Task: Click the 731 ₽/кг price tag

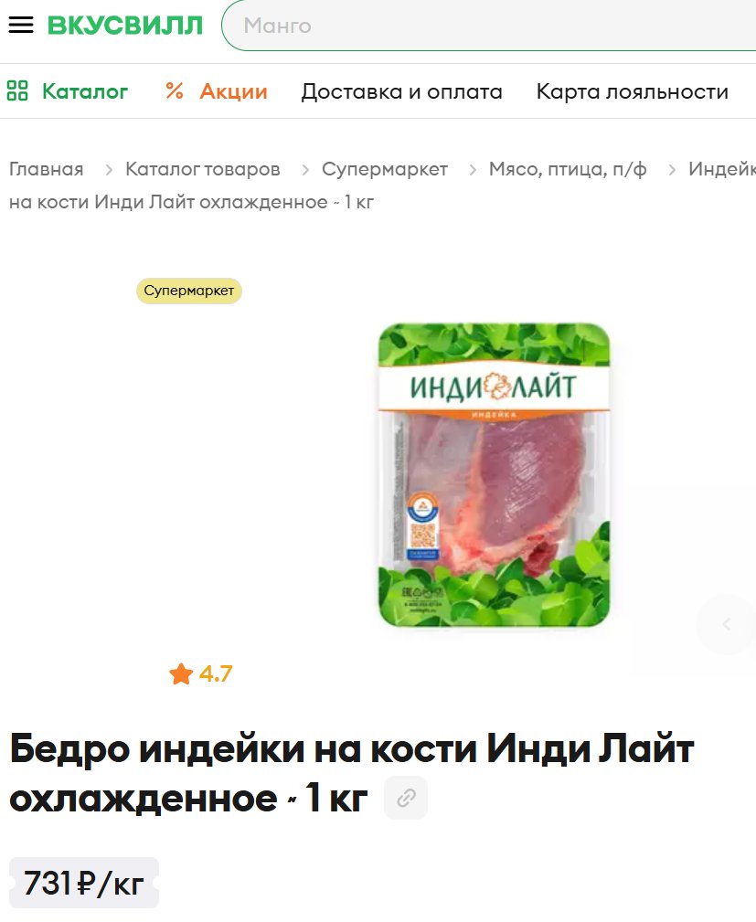Action: click(84, 883)
